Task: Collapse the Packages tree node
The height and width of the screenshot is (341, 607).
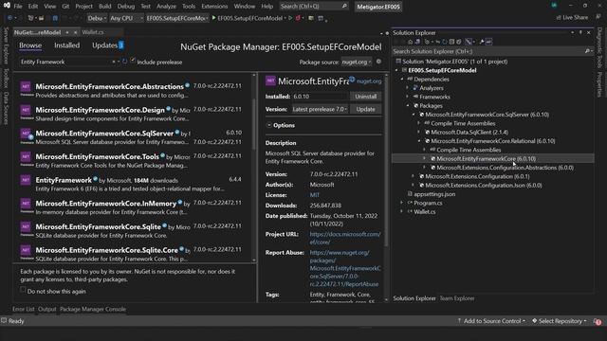Action: [x=408, y=105]
